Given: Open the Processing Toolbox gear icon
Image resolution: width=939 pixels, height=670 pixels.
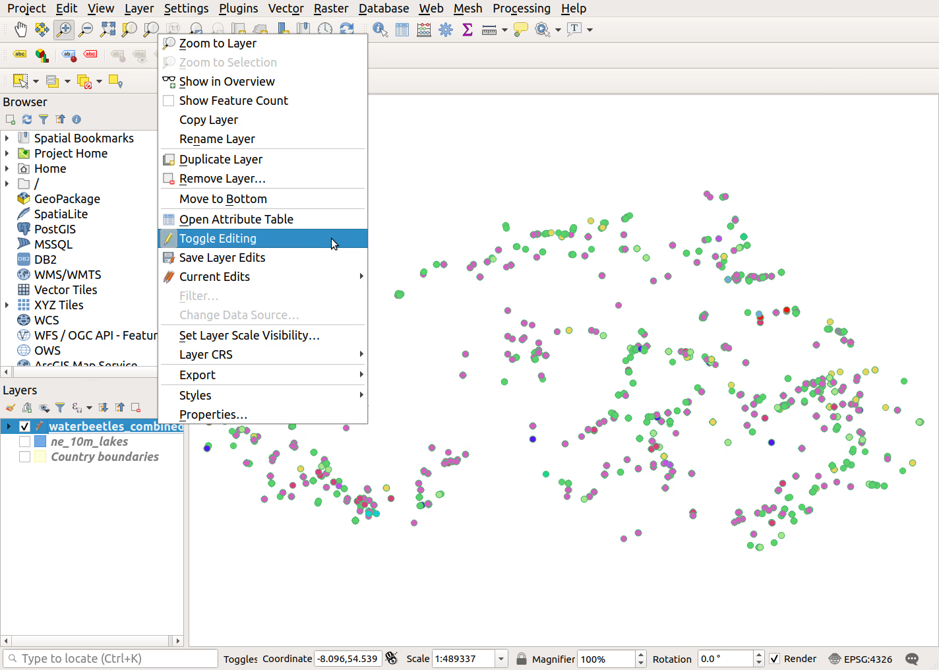Looking at the screenshot, I should pyautogui.click(x=446, y=30).
